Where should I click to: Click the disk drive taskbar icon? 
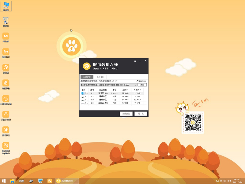click(31, 181)
